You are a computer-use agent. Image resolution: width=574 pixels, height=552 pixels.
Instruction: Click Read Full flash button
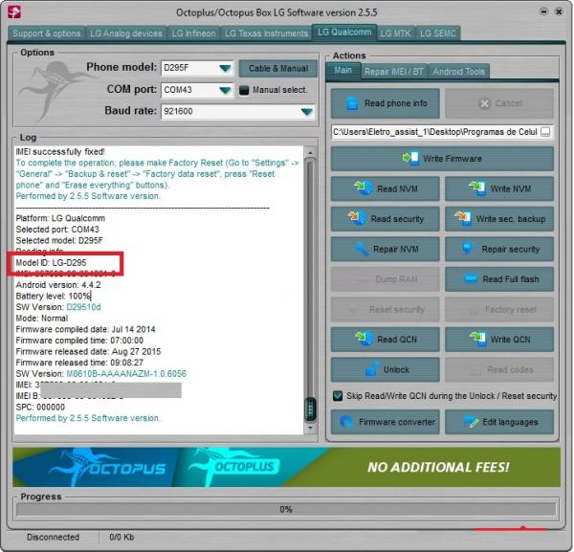pyautogui.click(x=498, y=279)
